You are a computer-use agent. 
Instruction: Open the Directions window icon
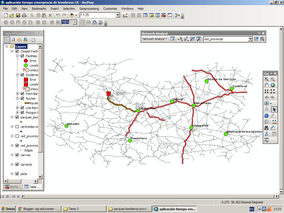coord(198,39)
